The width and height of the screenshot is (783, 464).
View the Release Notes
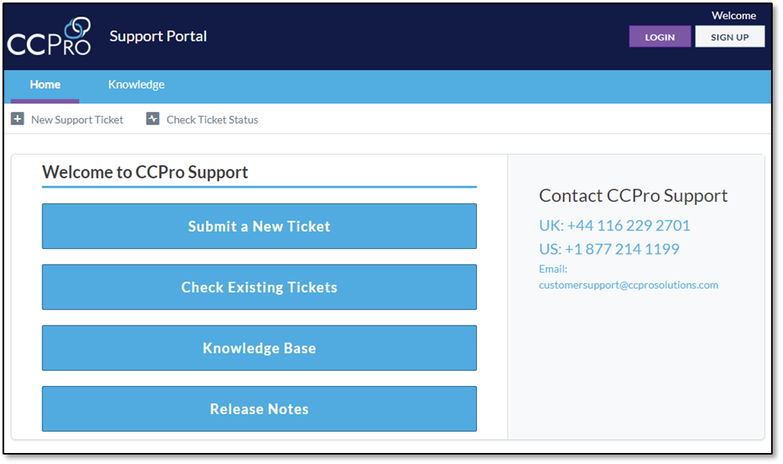click(x=259, y=408)
